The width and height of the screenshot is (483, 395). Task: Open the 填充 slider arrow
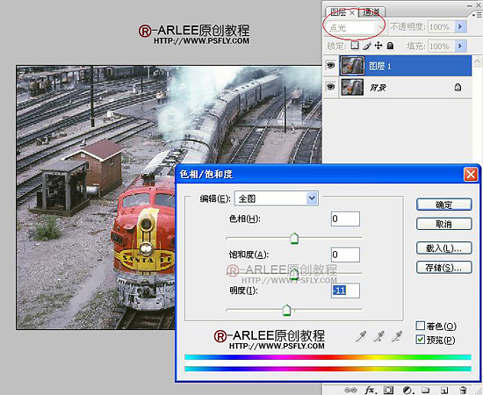pos(460,47)
